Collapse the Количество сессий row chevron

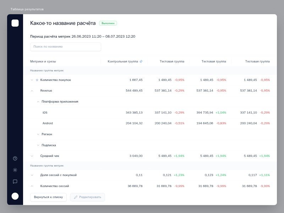click(32, 186)
